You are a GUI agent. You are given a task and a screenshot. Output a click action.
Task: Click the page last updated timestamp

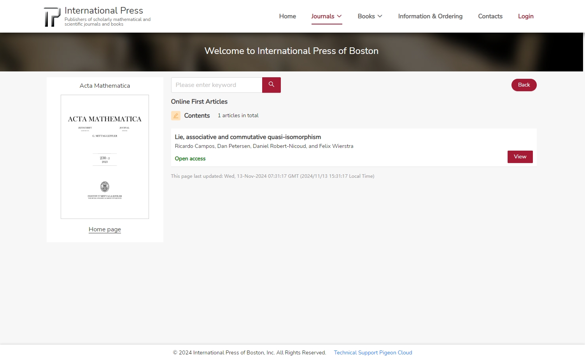[x=273, y=176]
